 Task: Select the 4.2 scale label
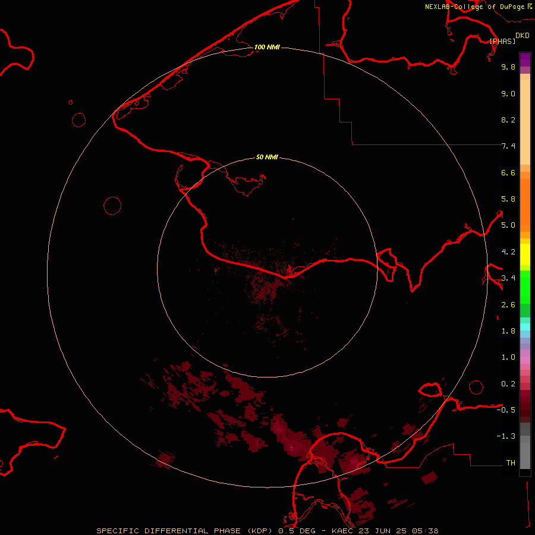click(508, 252)
